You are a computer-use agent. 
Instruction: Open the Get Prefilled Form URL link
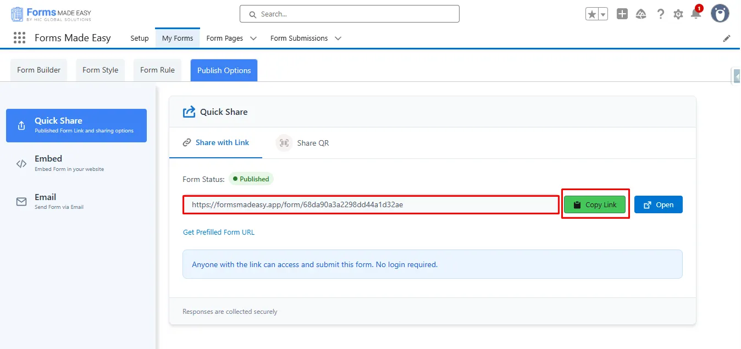pyautogui.click(x=219, y=232)
